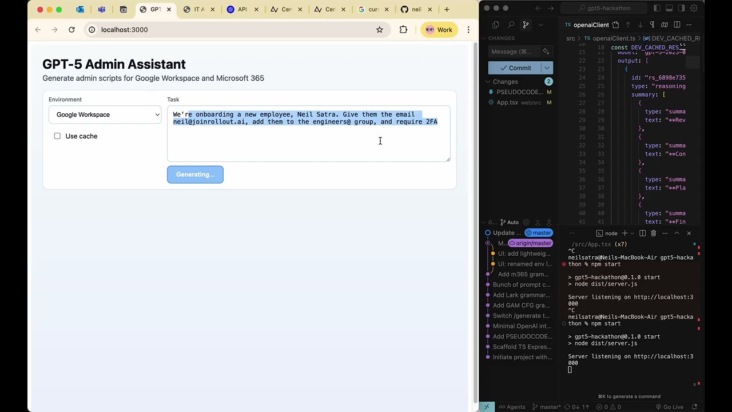Viewport: 732px width, 412px height.
Task: Click the Task text area
Action: point(308,134)
